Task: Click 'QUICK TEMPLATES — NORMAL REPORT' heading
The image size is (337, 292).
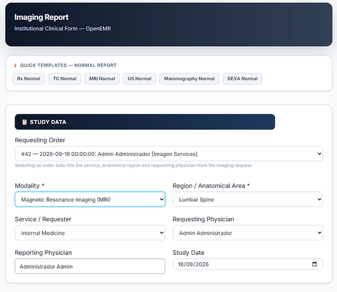Action: point(68,65)
